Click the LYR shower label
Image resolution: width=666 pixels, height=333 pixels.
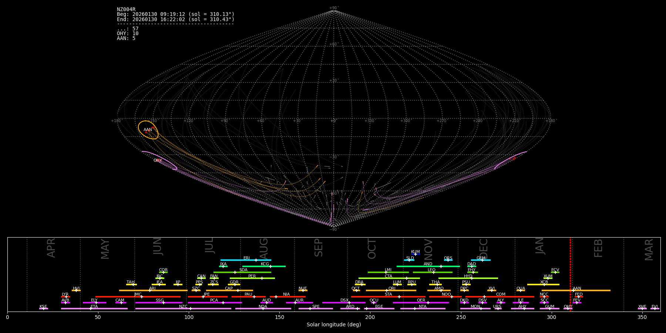pyautogui.click(x=65, y=295)
